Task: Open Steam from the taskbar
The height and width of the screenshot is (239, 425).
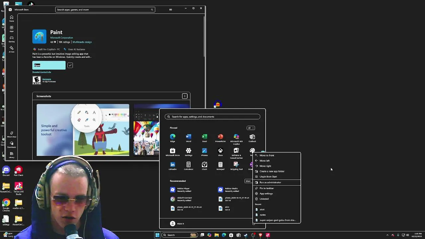Action: (x=246, y=235)
